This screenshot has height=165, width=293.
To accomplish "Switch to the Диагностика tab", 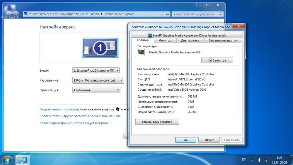I will tap(190, 41).
